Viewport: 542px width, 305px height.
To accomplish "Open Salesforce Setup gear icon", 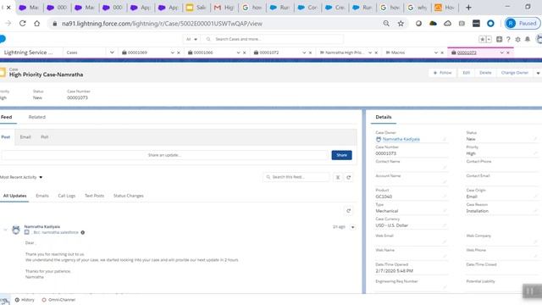I will click(x=517, y=40).
